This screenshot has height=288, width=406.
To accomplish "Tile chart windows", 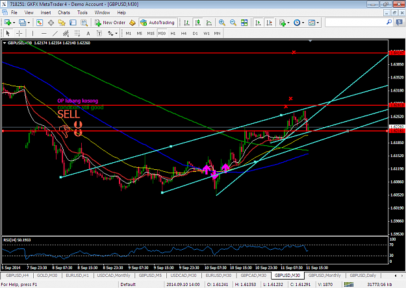I will pos(244,23).
